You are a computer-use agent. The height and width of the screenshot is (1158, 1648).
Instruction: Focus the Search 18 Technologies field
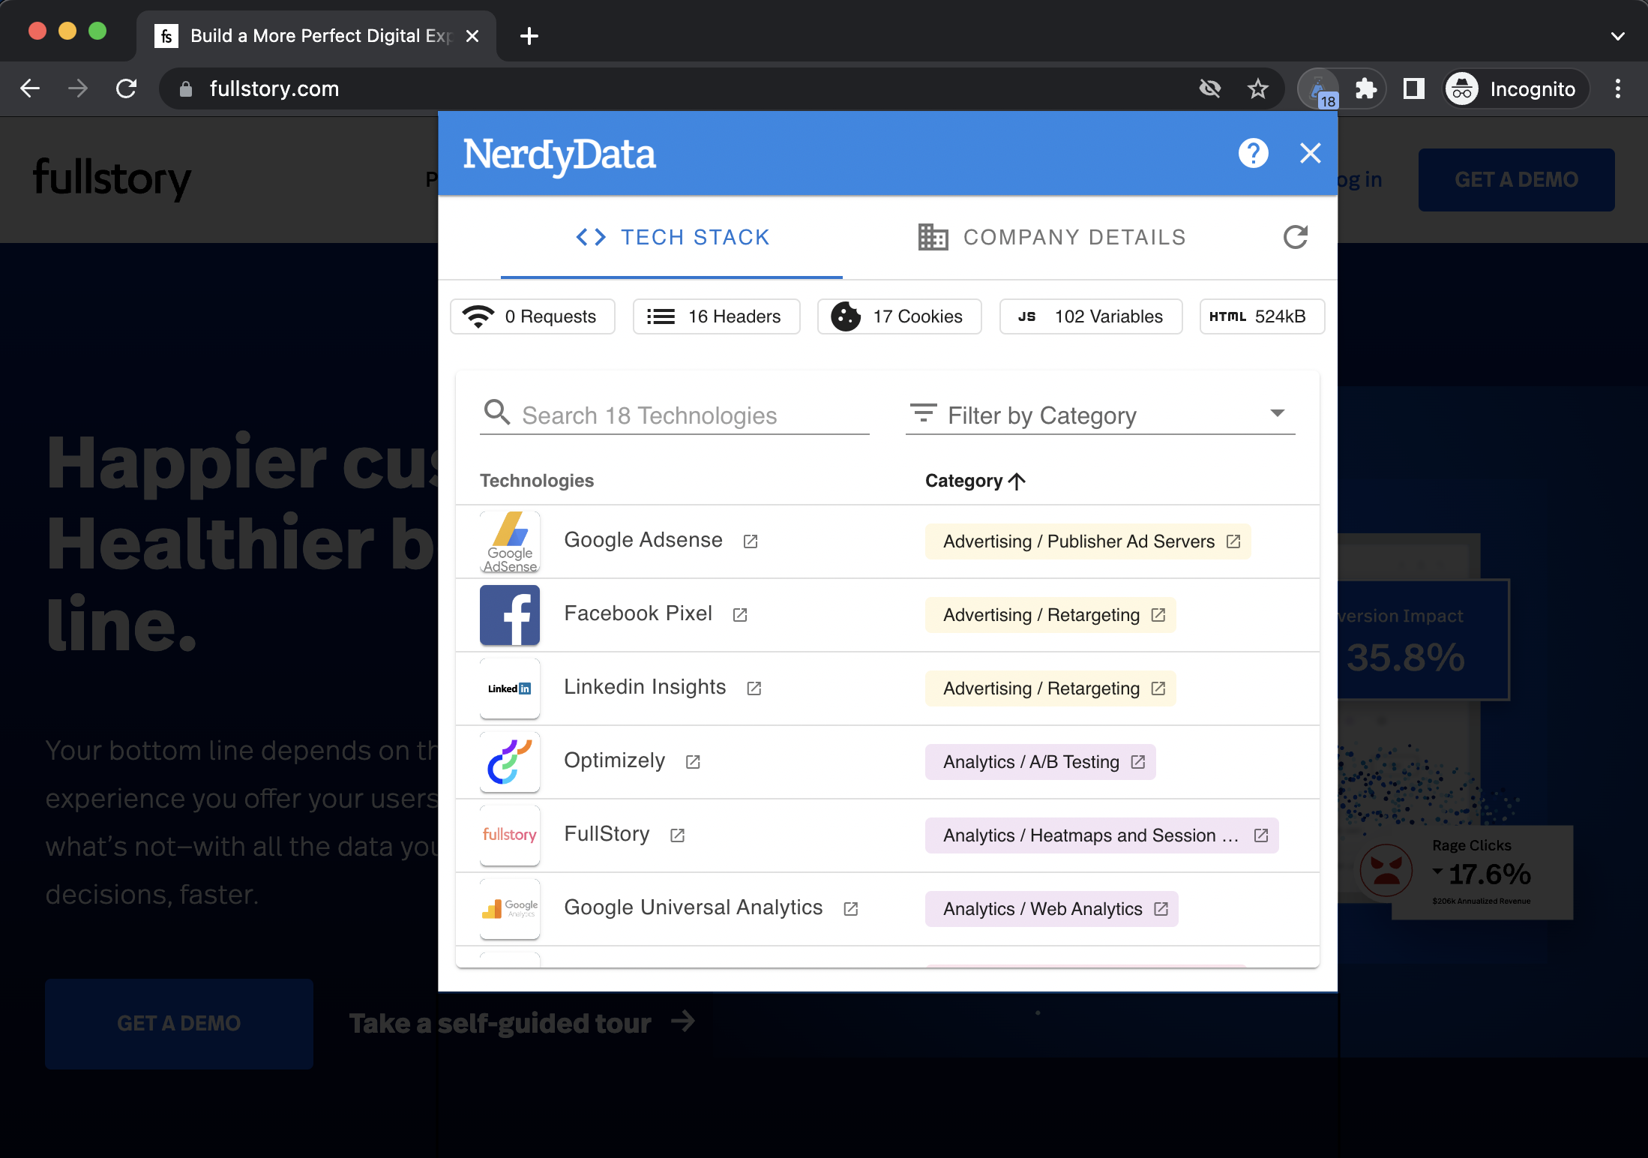click(x=675, y=415)
